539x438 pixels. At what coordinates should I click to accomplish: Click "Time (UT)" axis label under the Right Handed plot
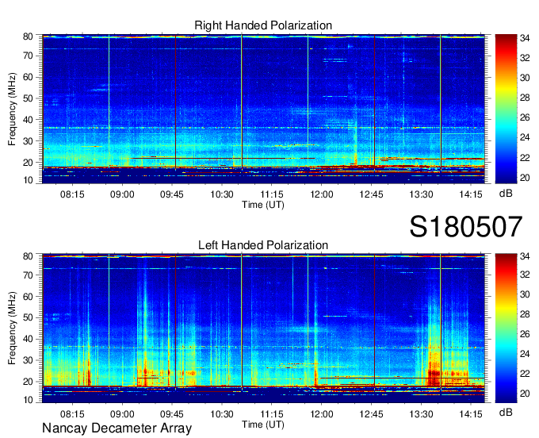click(x=263, y=205)
